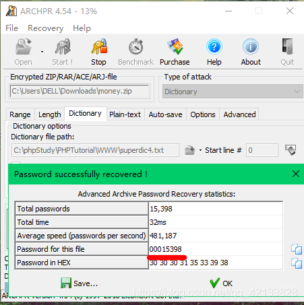Click the Help question mark icon
This screenshot has width=304, height=305.
click(x=214, y=46)
